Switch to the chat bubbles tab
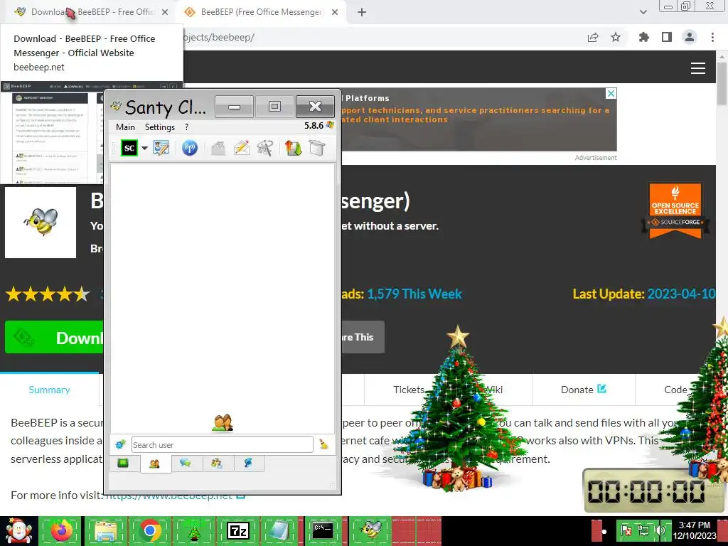This screenshot has width=728, height=546. point(186,463)
